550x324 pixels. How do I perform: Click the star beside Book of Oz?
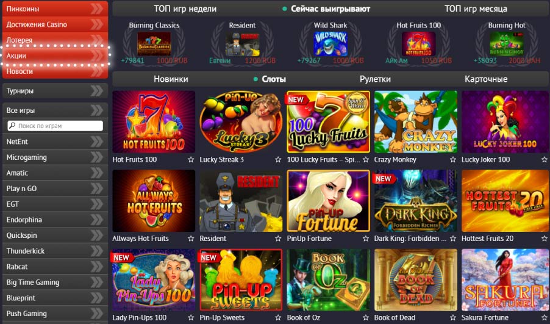tap(366, 317)
